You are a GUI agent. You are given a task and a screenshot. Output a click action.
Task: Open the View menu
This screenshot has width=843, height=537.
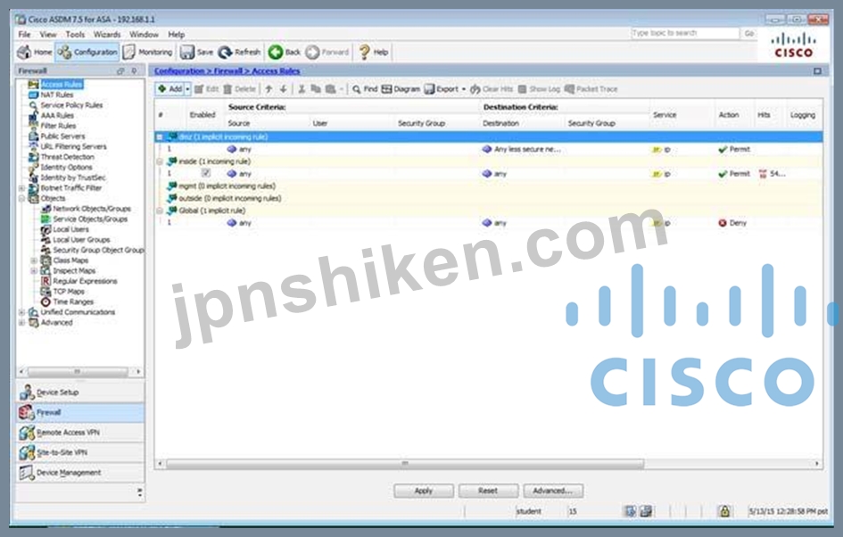48,35
